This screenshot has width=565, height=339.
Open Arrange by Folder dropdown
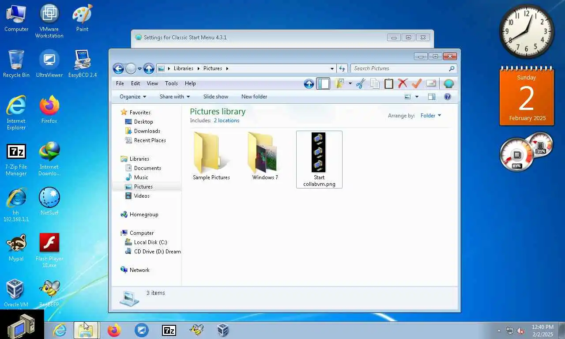click(430, 116)
